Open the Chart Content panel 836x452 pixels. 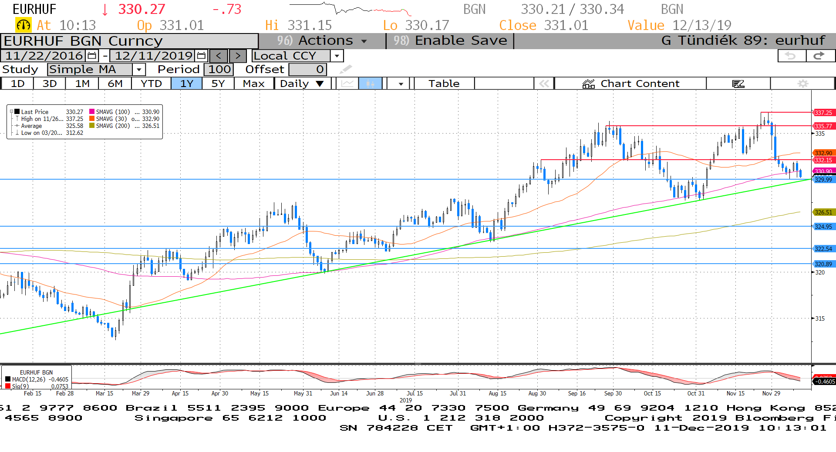coord(630,84)
